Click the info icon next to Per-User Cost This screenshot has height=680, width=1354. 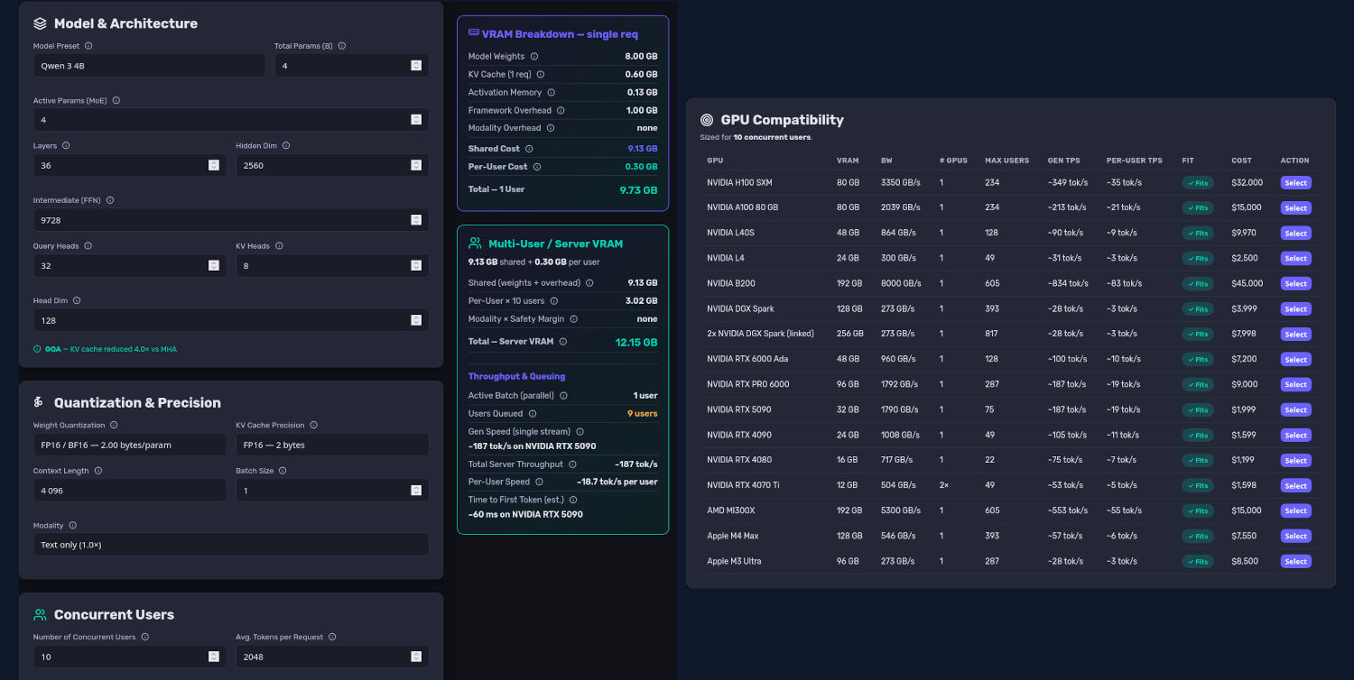[537, 167]
